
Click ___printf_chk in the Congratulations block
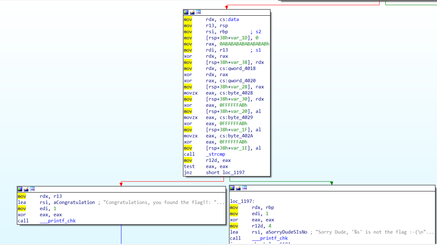click(x=58, y=221)
